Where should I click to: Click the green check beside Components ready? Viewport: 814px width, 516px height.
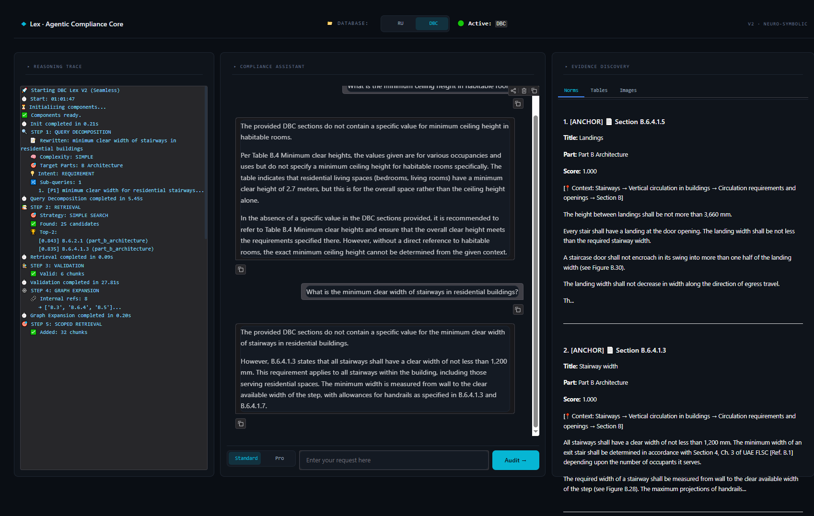(x=24, y=115)
